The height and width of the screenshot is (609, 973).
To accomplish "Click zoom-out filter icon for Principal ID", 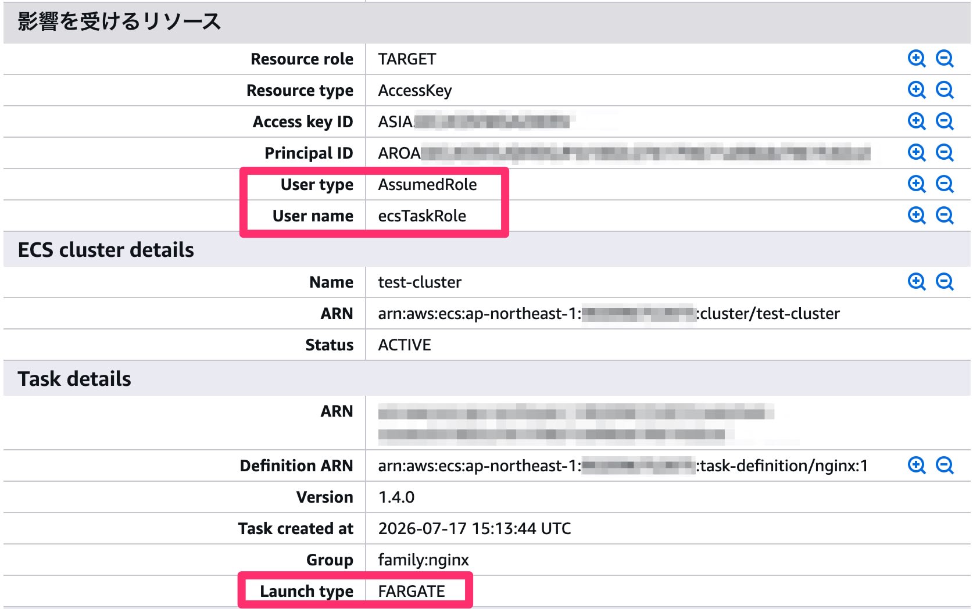I will point(945,153).
